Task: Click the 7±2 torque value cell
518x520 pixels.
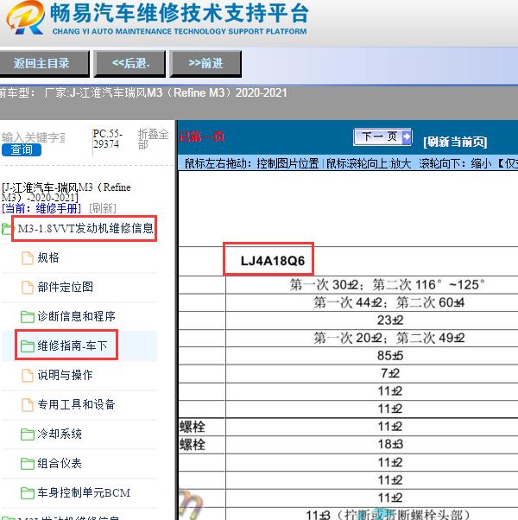Action: tap(390, 373)
